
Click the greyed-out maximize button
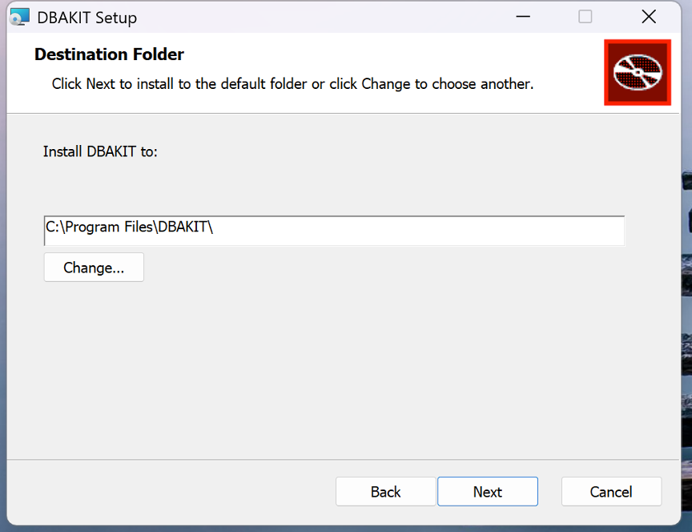point(585,17)
